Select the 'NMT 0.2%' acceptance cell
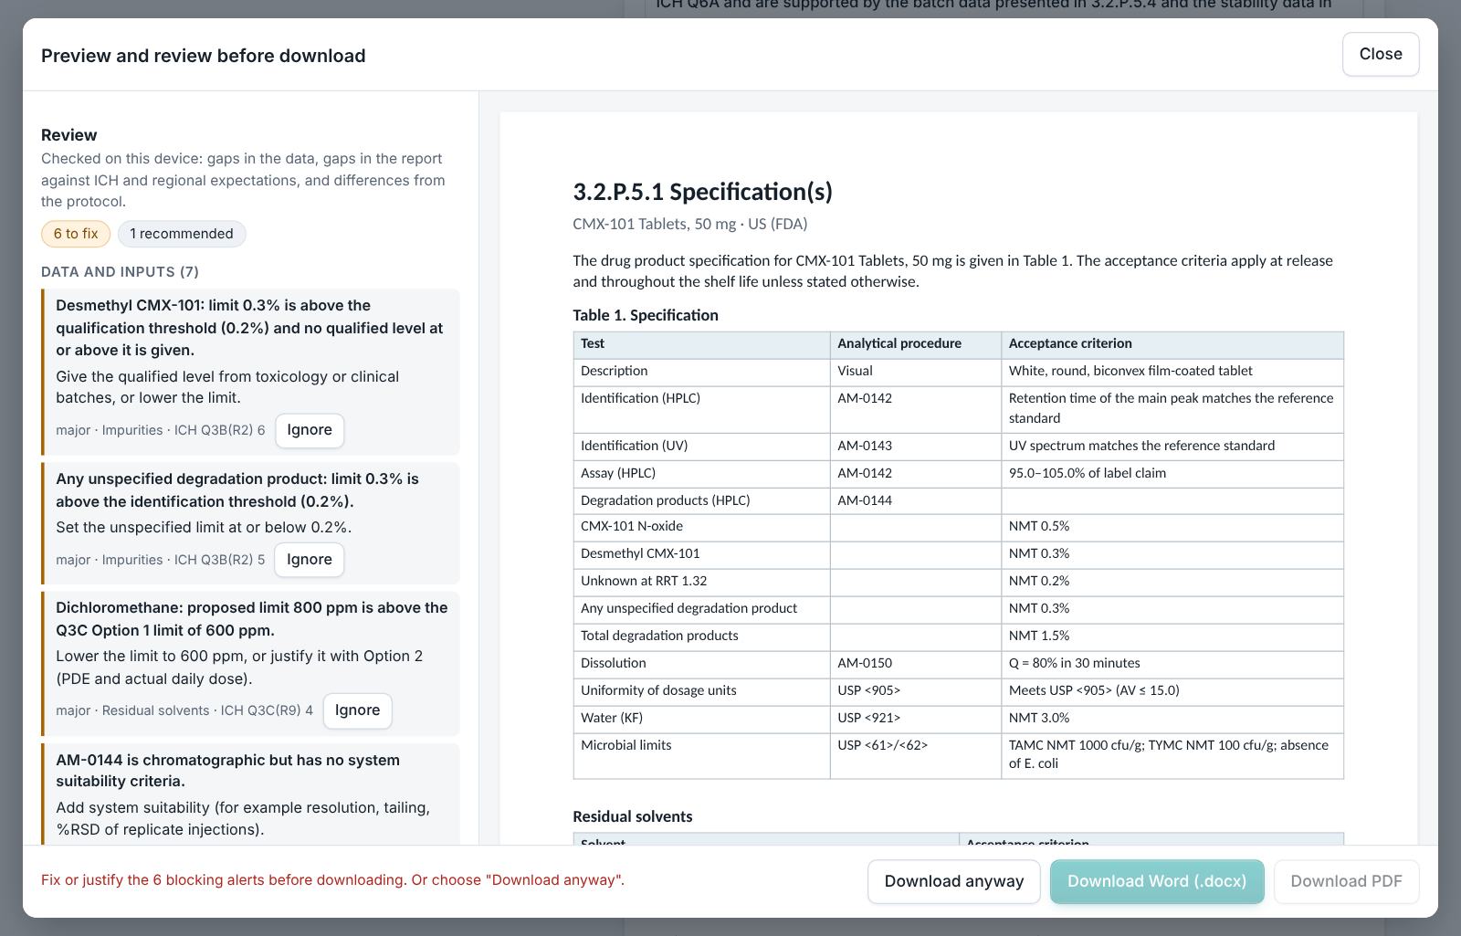The width and height of the screenshot is (1461, 936). (1172, 582)
